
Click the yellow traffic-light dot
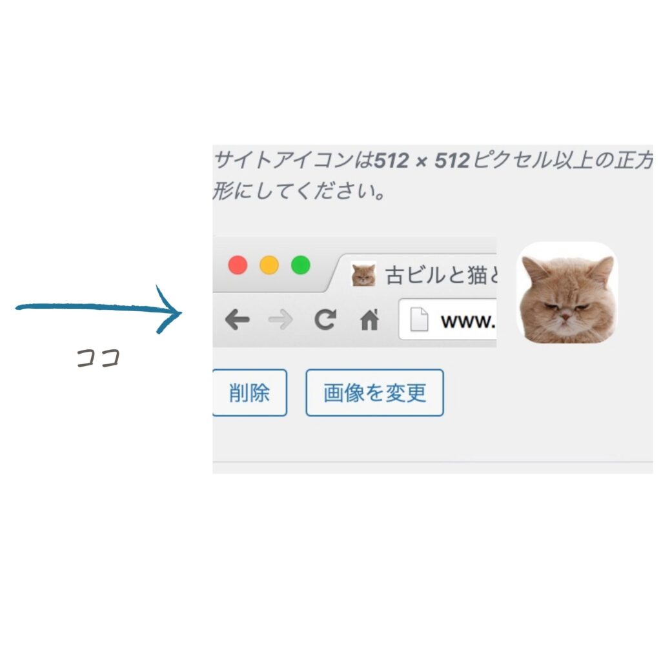coord(269,265)
